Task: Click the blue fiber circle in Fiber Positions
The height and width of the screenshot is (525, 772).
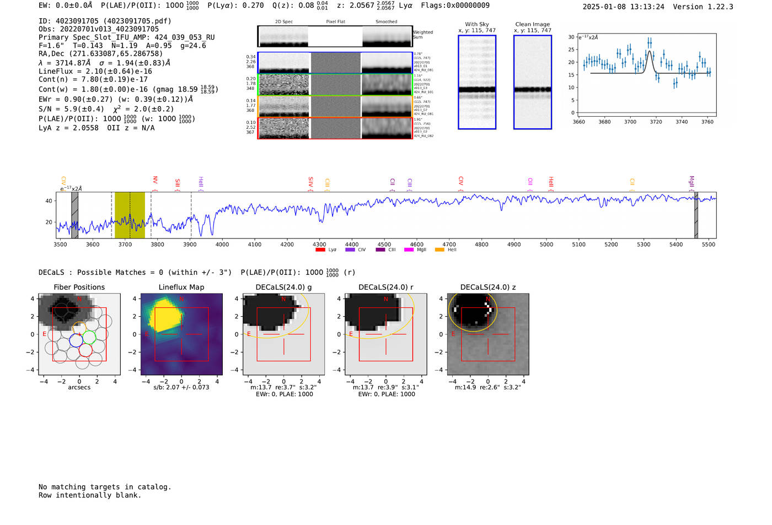Action: [76, 340]
